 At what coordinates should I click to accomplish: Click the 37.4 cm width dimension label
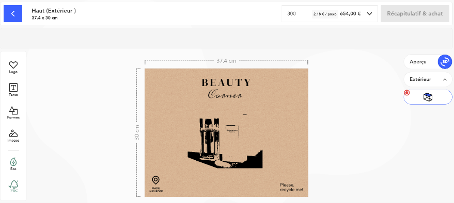pyautogui.click(x=226, y=61)
